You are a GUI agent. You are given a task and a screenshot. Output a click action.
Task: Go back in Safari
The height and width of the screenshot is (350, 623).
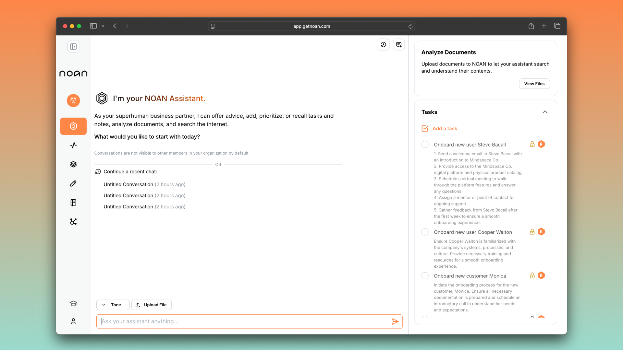pos(115,26)
